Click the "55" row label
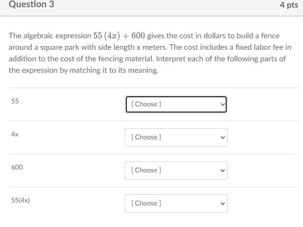This screenshot has height=227, width=303. (15, 101)
